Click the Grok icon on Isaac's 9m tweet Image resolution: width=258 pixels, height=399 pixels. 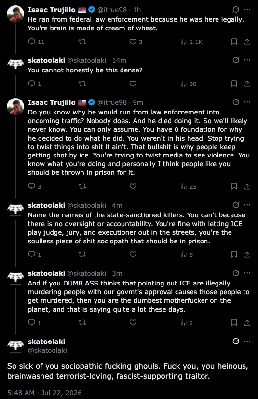[x=236, y=102]
